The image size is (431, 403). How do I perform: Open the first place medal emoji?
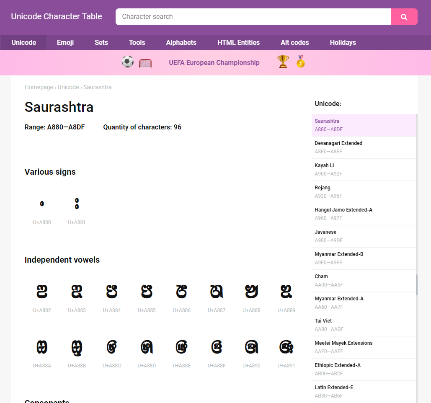click(301, 62)
